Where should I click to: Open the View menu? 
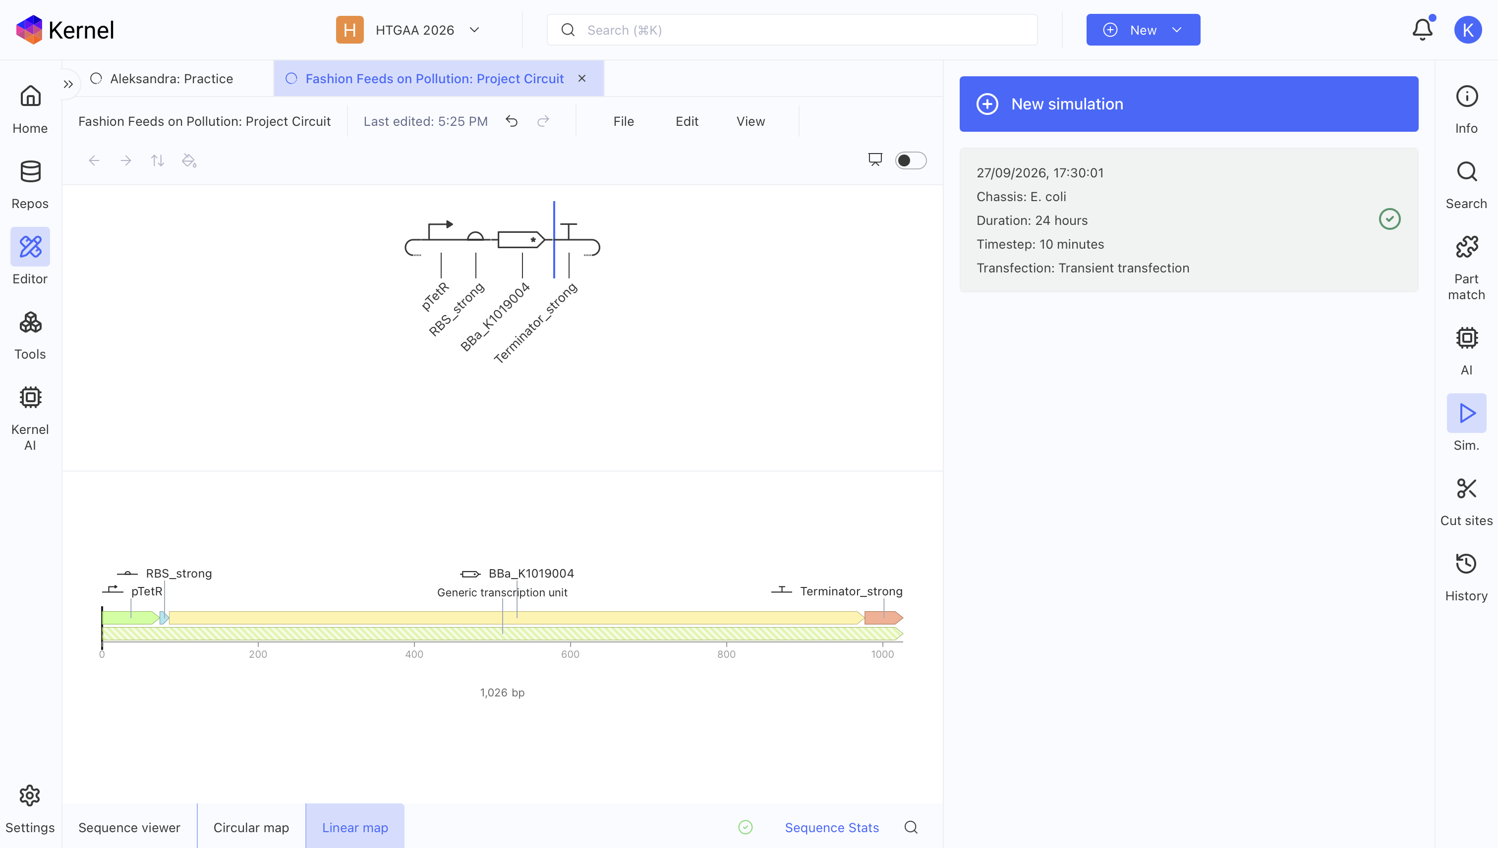pos(750,121)
